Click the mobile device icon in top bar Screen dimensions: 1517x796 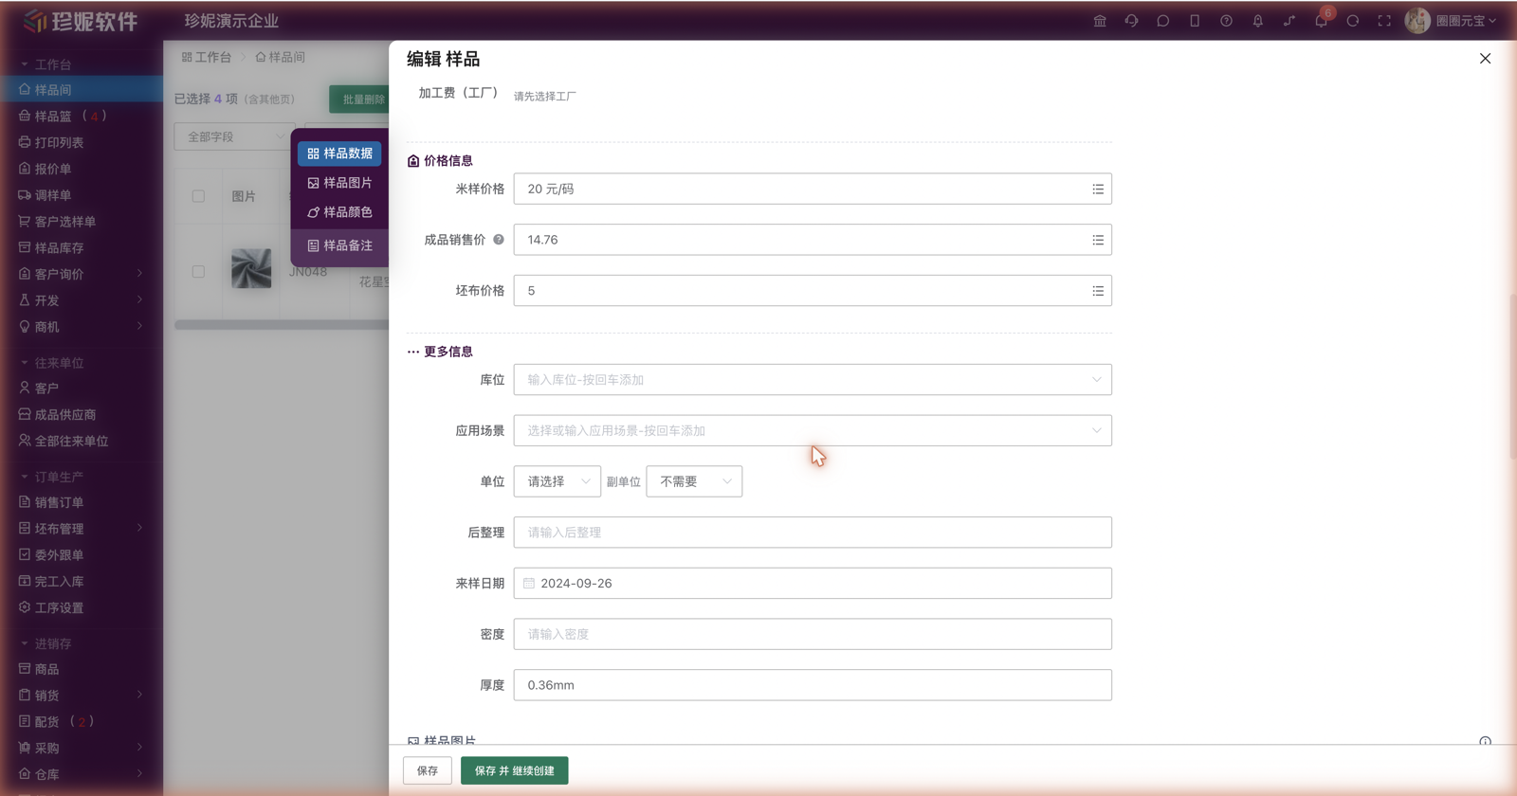1195,21
